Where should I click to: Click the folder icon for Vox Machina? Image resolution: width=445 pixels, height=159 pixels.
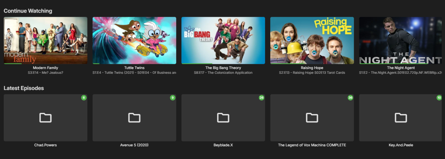[312, 118]
